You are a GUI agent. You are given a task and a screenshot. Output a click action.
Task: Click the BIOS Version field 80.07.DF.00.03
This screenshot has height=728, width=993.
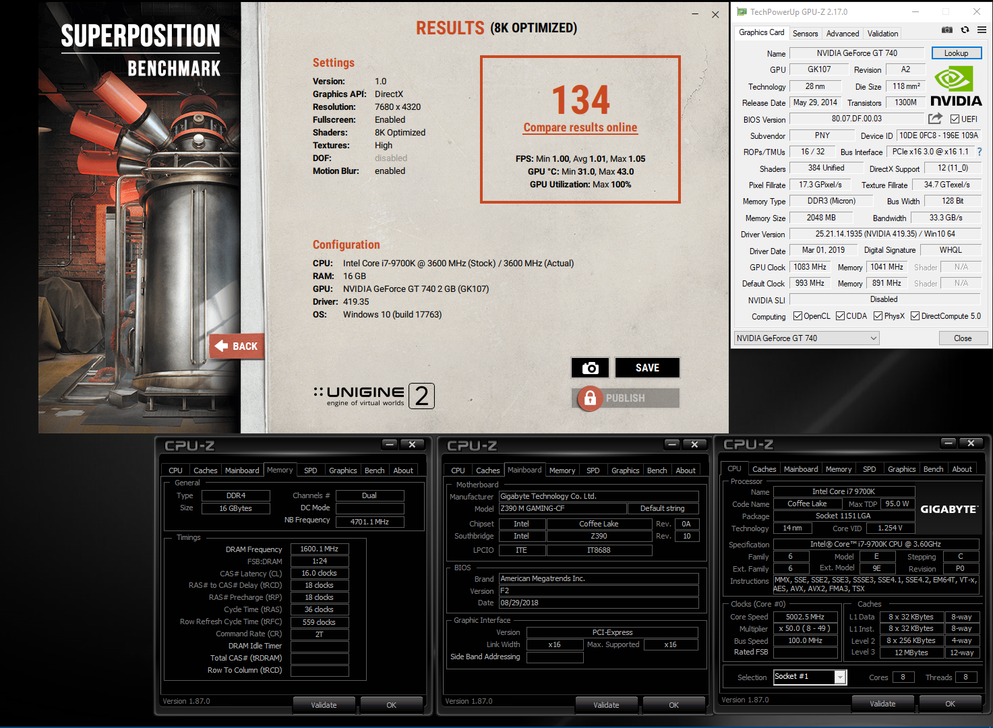(856, 119)
